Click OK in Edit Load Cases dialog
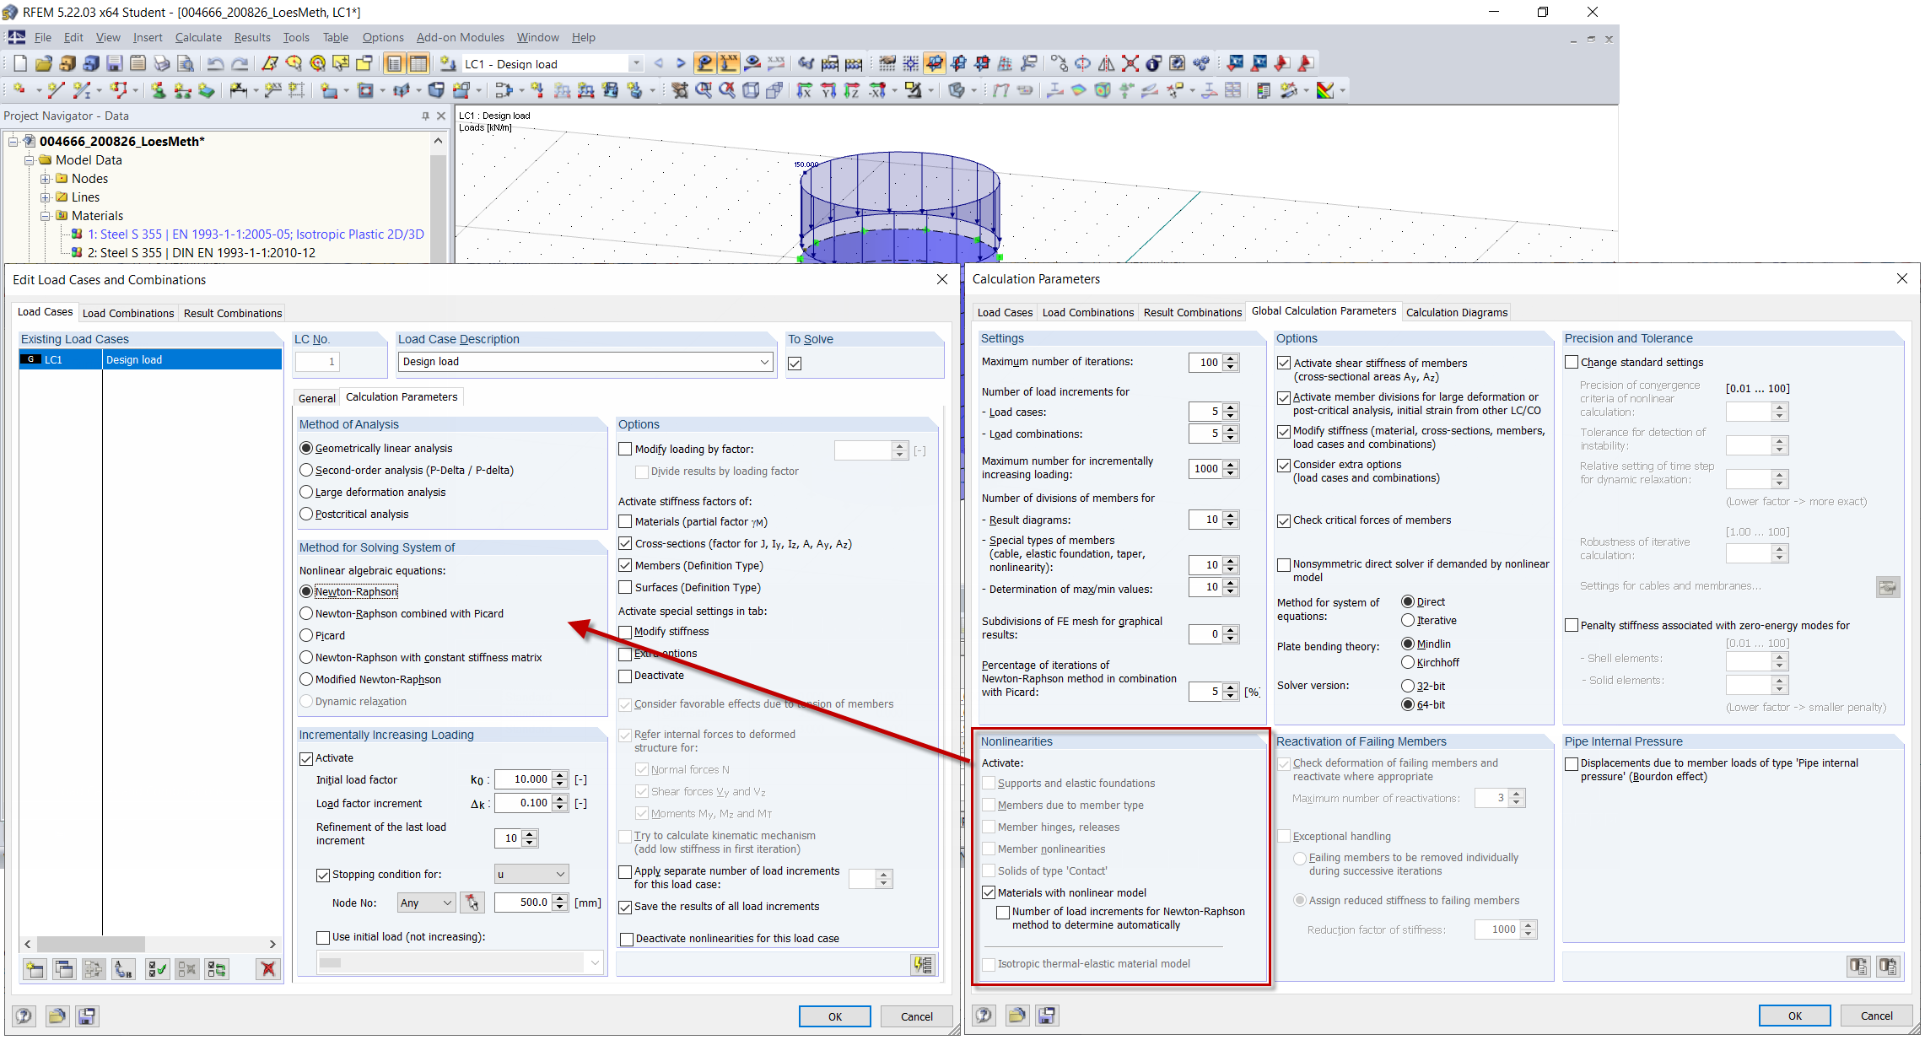The width and height of the screenshot is (1925, 1040). point(834,1016)
